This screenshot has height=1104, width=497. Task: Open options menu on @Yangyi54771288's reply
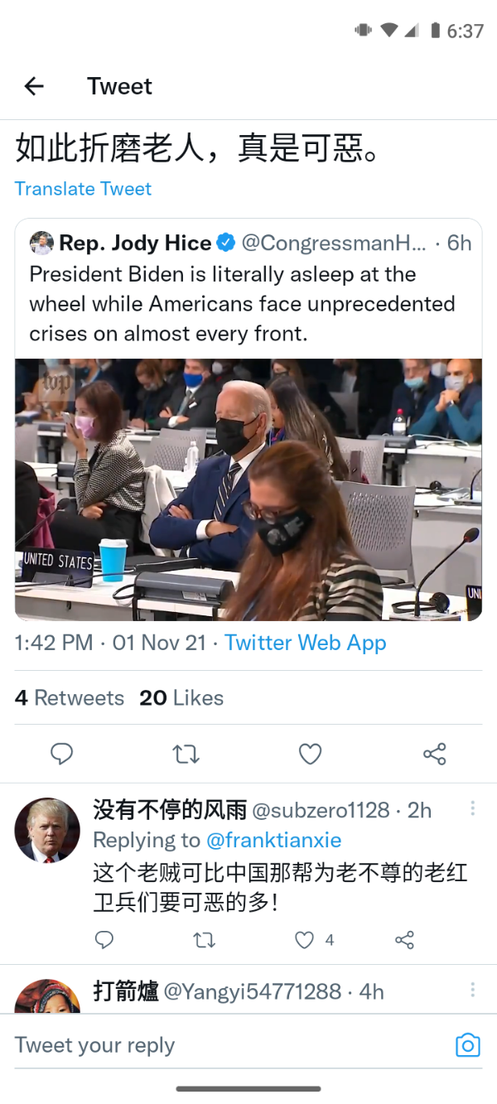[473, 991]
